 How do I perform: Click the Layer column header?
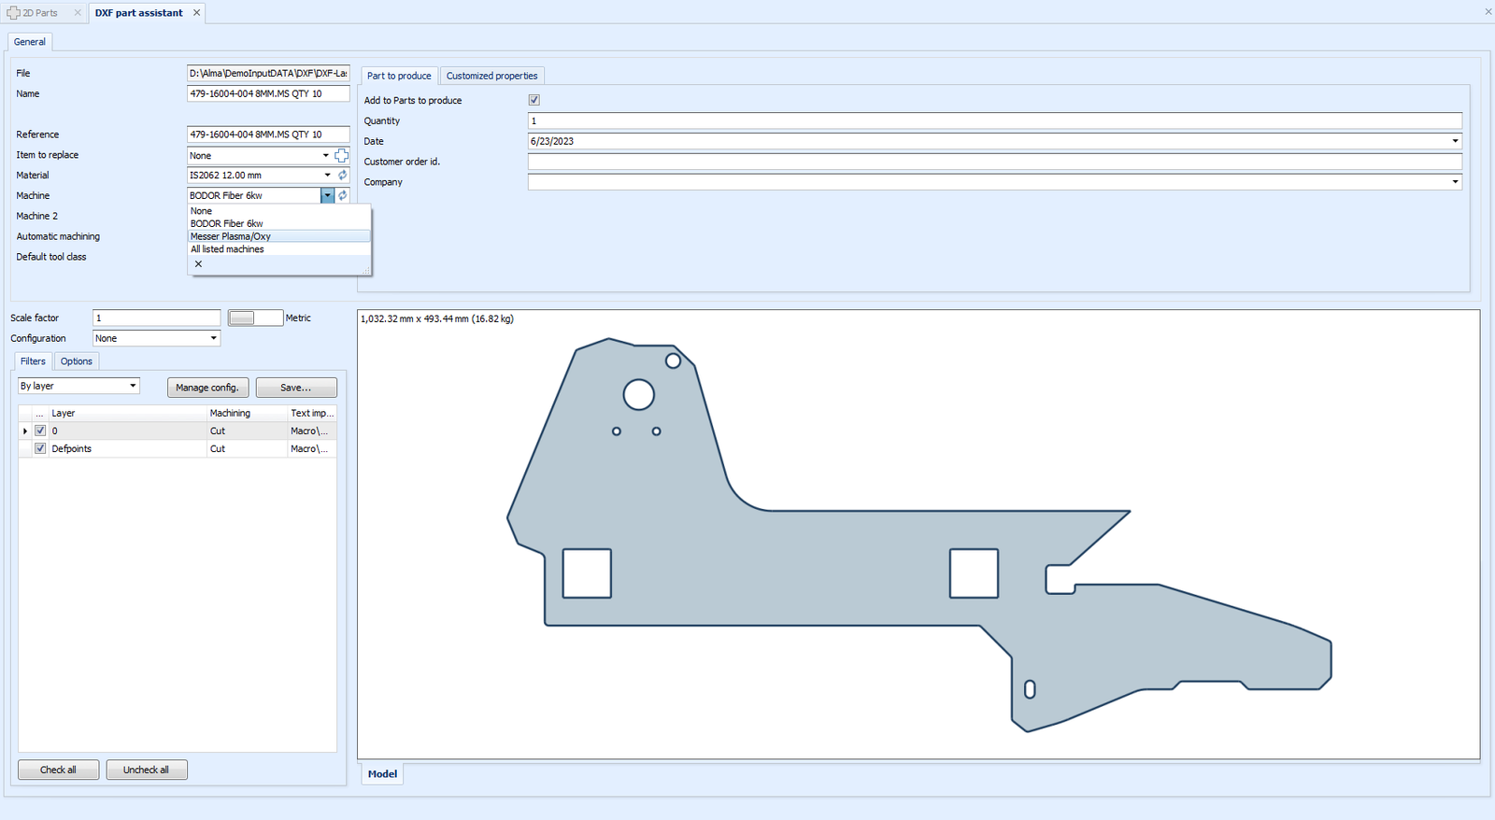[127, 413]
